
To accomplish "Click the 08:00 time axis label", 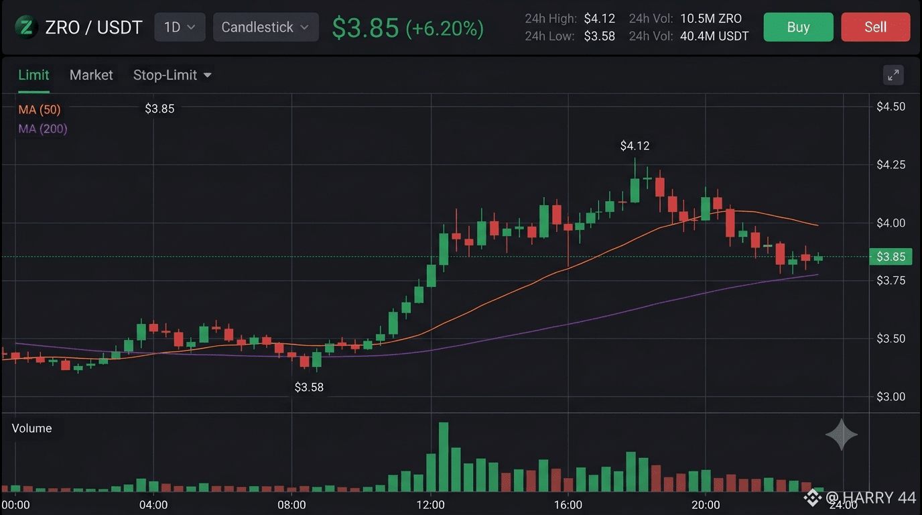I will pyautogui.click(x=291, y=504).
